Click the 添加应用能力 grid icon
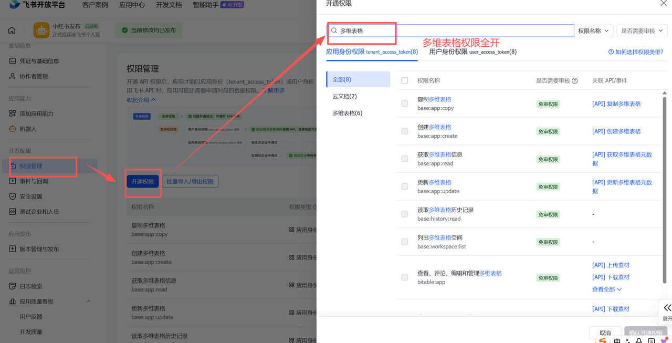Screen dimensions: 672x343 click(13, 113)
